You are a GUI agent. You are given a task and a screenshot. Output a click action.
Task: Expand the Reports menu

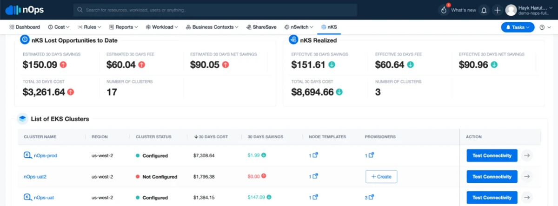[123, 27]
